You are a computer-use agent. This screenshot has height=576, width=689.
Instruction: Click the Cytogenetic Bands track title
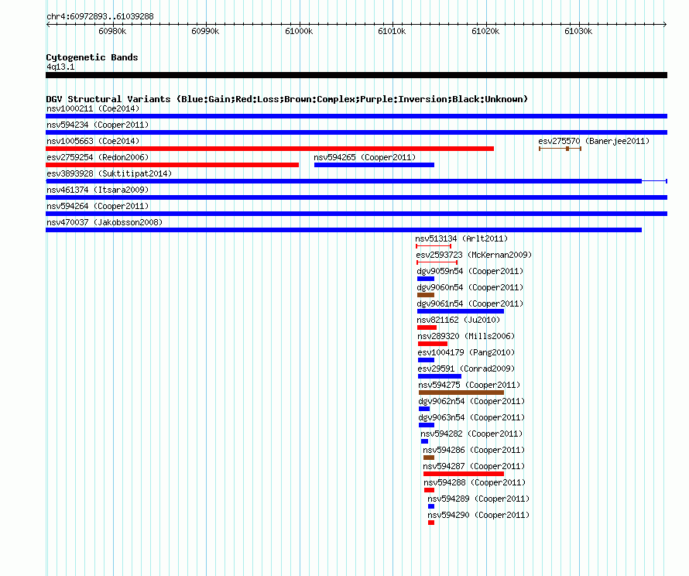tap(92, 57)
